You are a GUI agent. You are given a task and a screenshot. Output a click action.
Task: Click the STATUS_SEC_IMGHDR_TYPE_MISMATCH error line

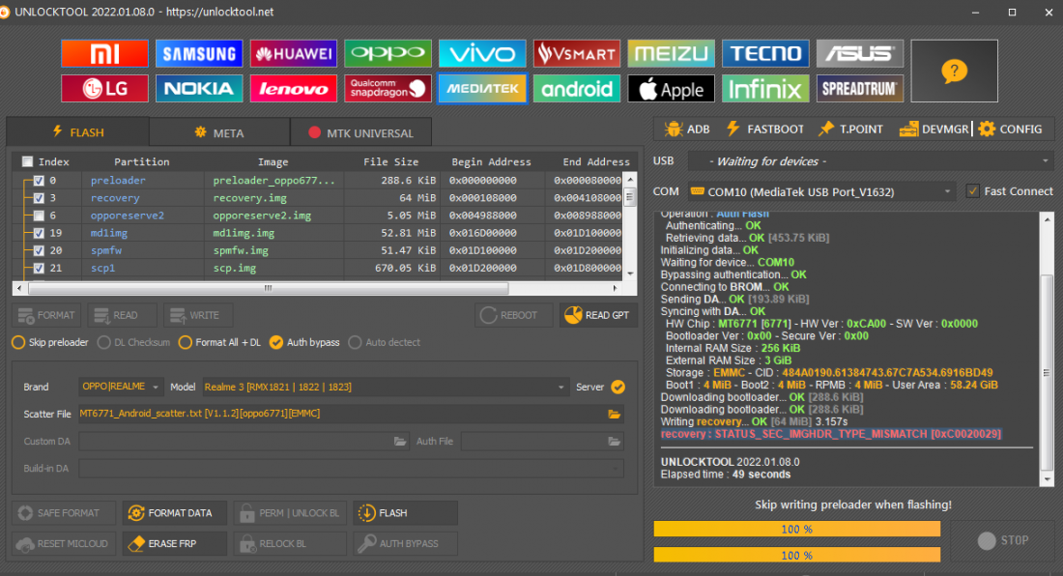831,434
